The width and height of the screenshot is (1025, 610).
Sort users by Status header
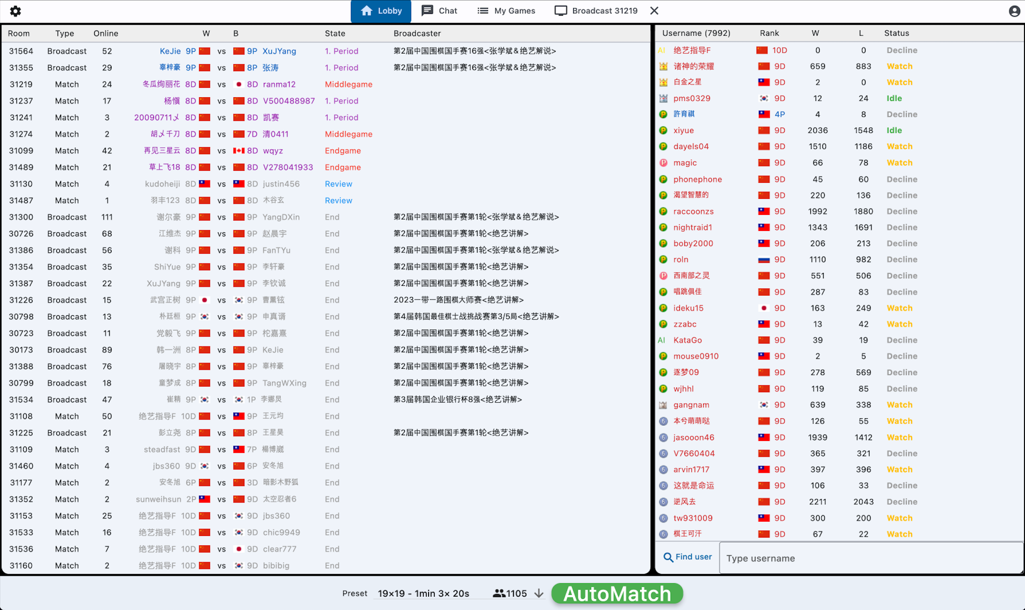[896, 33]
